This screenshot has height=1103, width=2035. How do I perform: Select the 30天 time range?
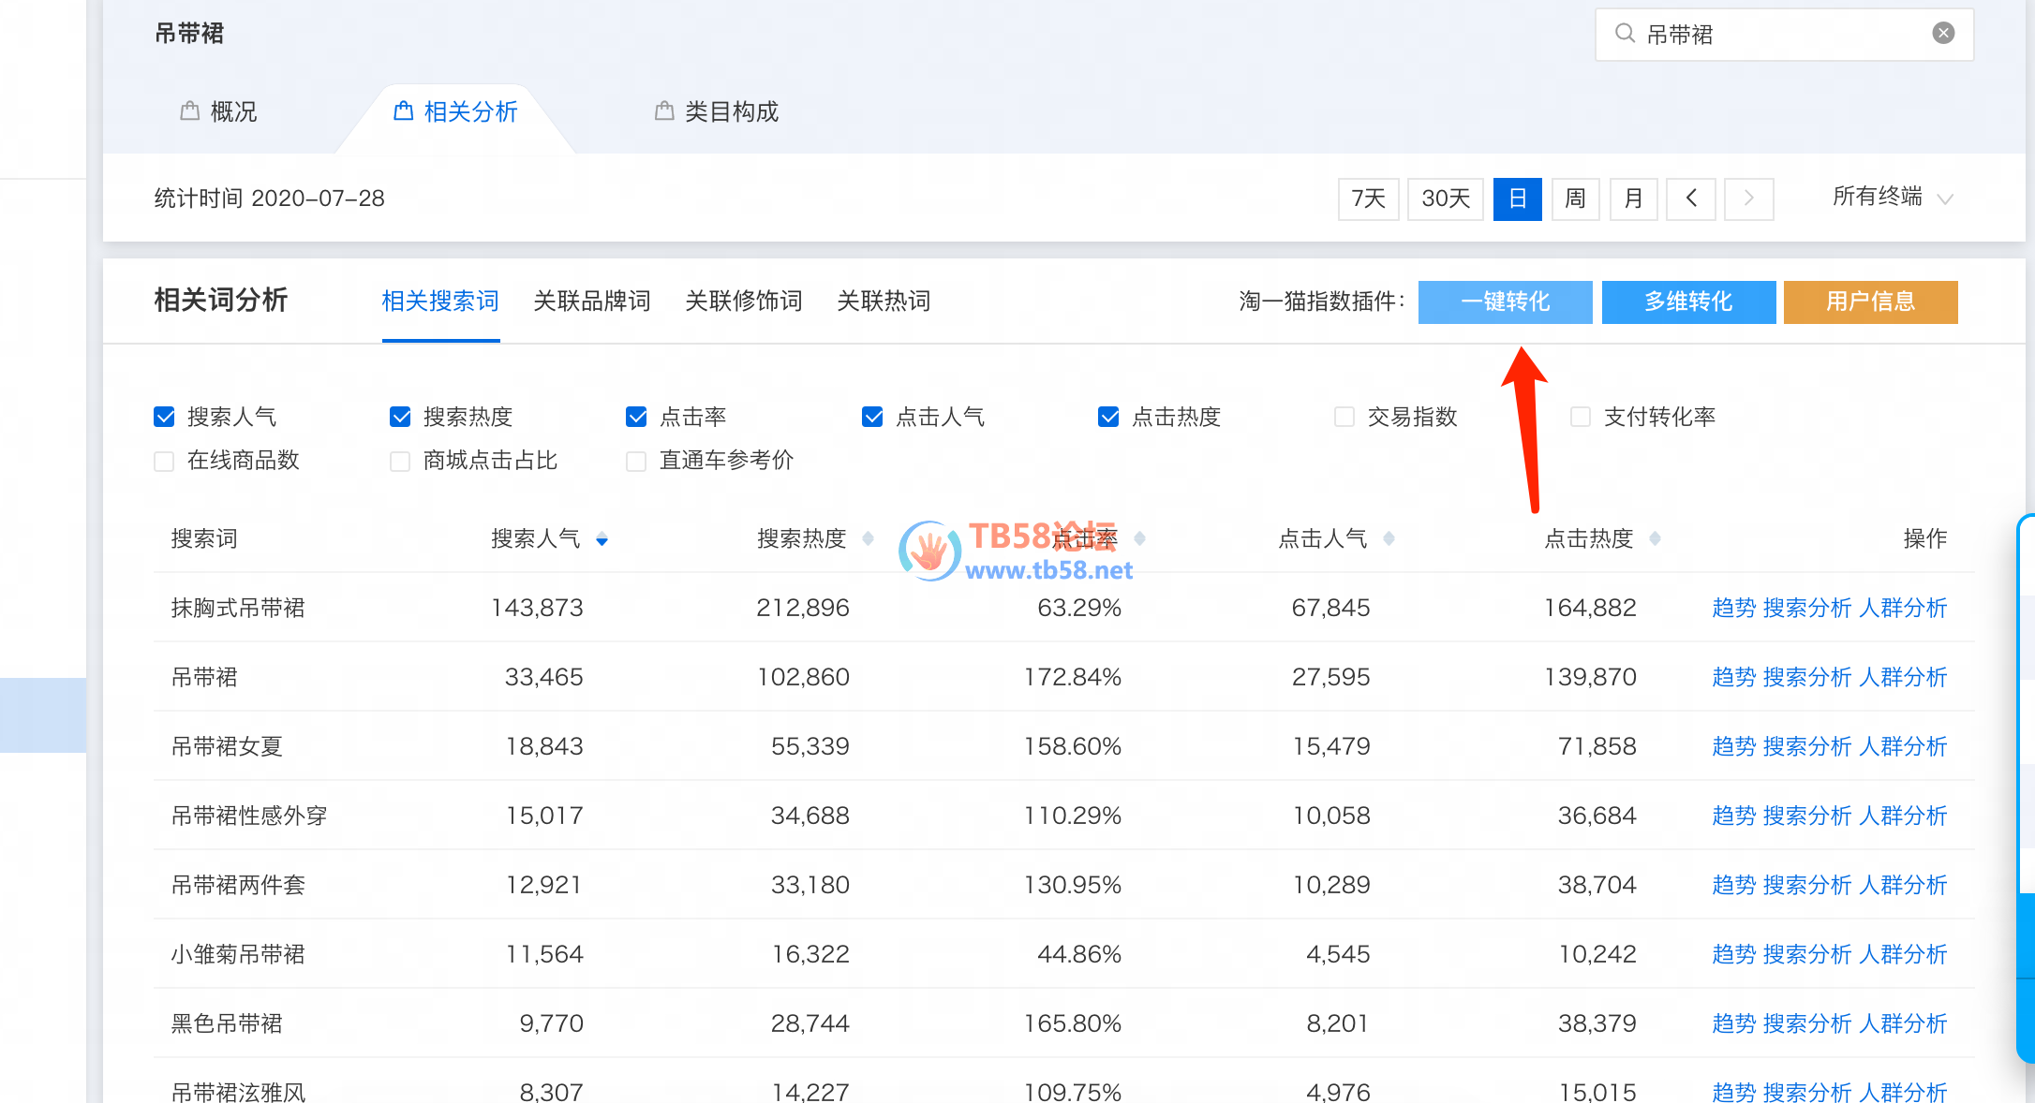(x=1446, y=199)
